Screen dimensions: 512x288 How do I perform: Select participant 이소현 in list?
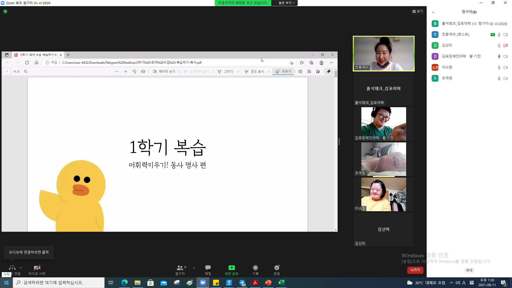470,67
